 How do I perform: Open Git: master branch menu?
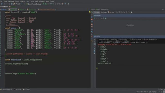(153, 92)
